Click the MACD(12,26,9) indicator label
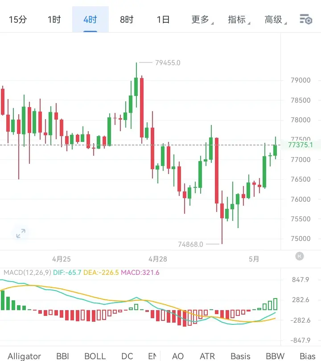Screen dimensions: 321x361 click(x=27, y=273)
